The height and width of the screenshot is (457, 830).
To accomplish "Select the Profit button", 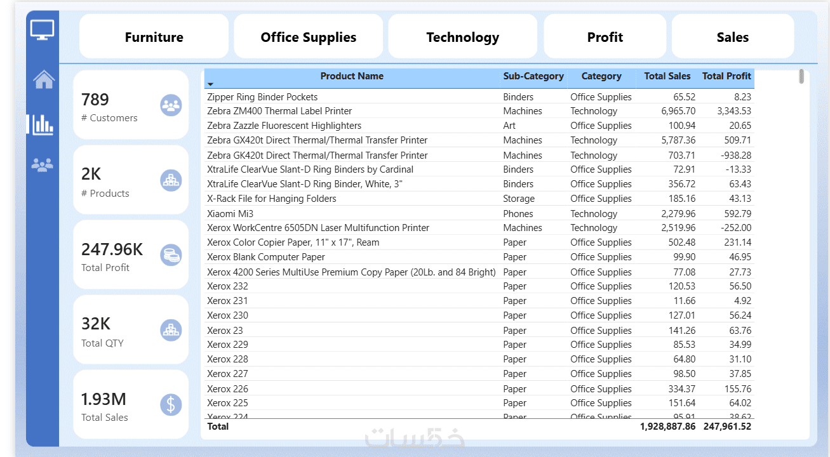I will pyautogui.click(x=605, y=37).
